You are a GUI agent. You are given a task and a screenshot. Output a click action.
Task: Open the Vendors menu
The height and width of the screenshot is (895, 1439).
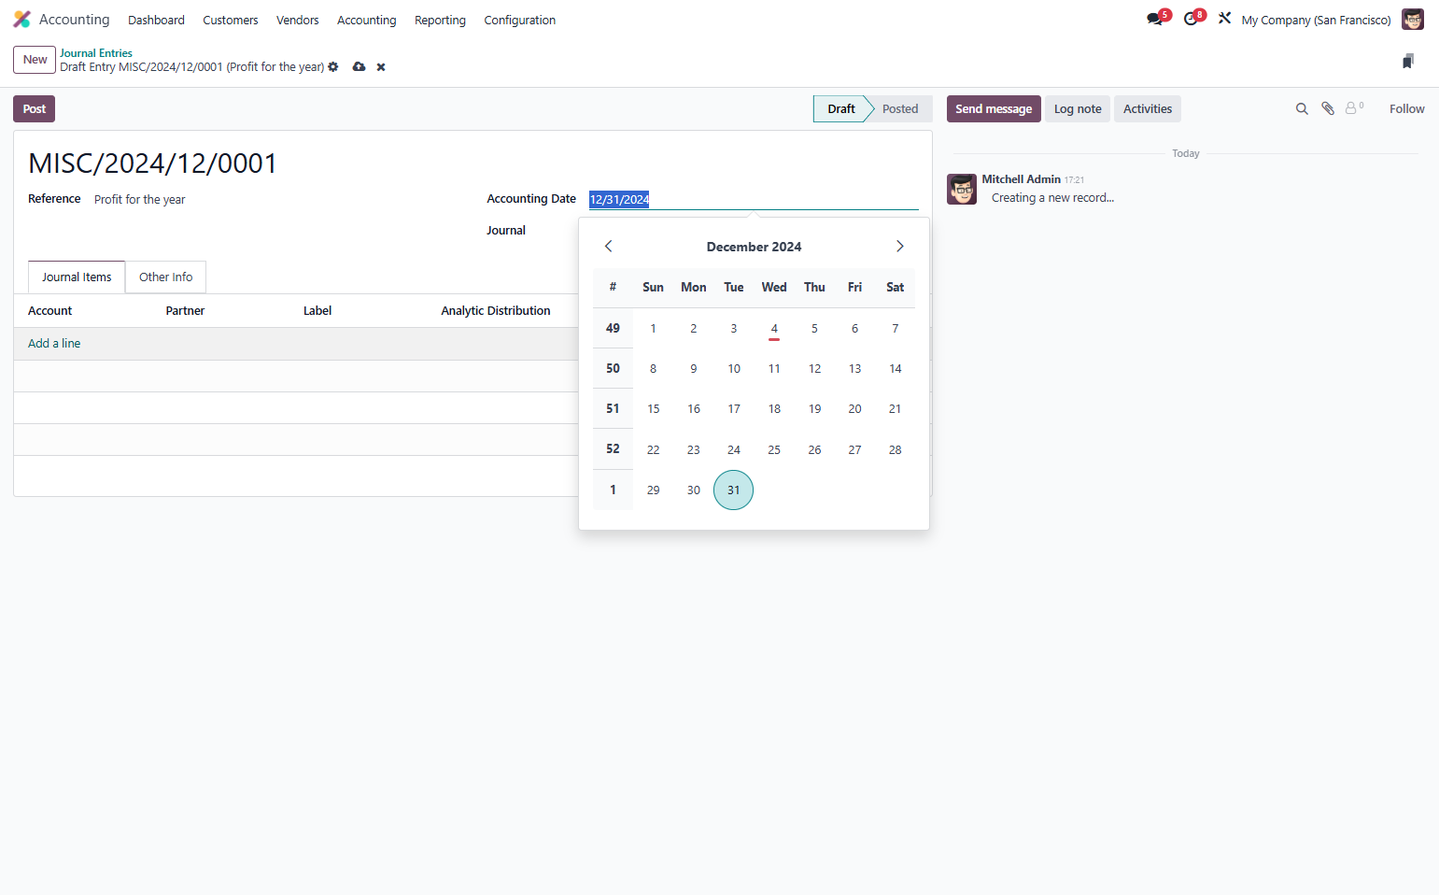298,20
